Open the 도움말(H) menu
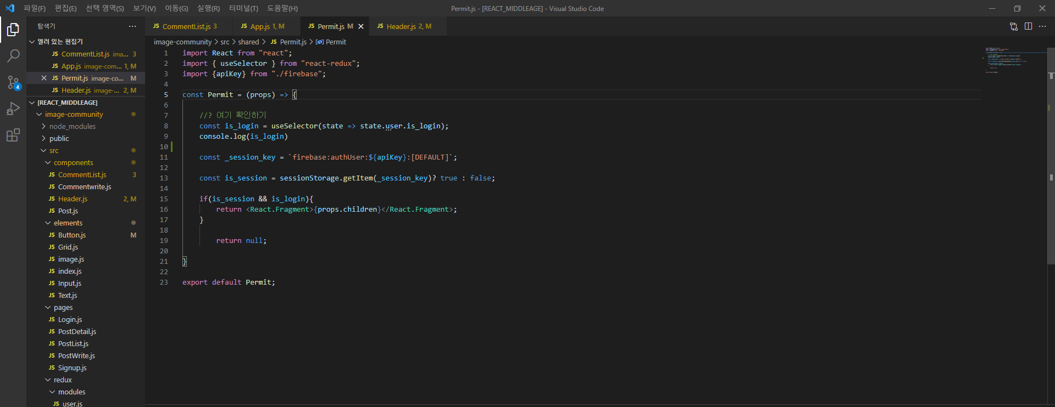The image size is (1055, 407). 282,8
